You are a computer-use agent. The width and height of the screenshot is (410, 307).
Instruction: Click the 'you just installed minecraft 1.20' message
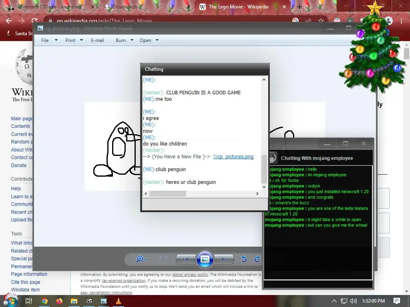(x=338, y=191)
